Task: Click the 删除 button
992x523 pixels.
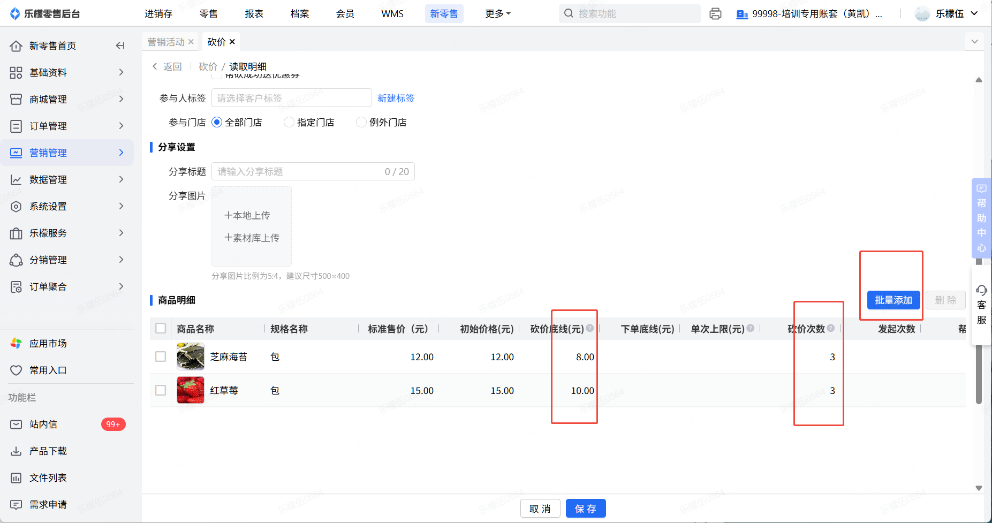Action: [x=946, y=300]
